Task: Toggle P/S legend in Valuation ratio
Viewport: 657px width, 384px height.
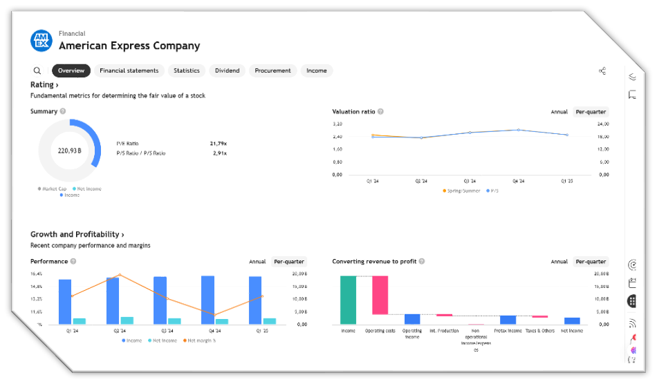Action: 492,191
